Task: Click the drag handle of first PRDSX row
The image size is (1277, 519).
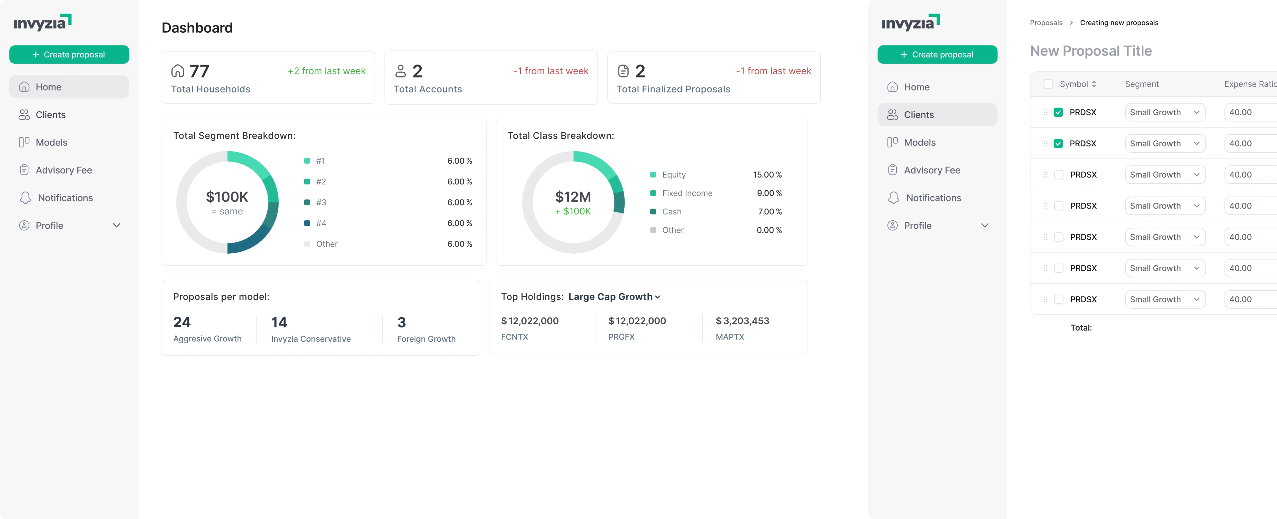Action: coord(1045,112)
